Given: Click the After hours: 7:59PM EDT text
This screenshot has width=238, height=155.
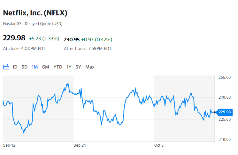Looking at the screenshot, I should tap(88, 49).
